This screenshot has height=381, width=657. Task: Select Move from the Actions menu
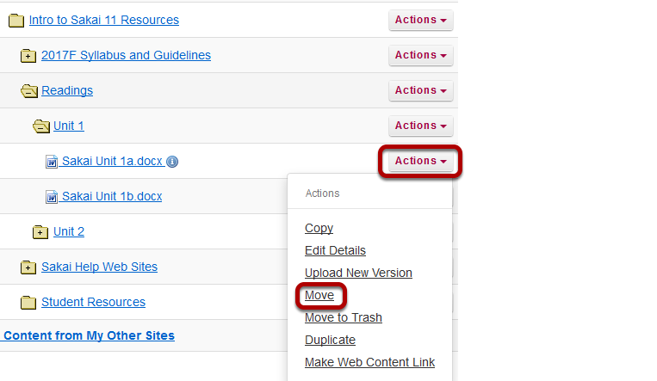point(319,295)
